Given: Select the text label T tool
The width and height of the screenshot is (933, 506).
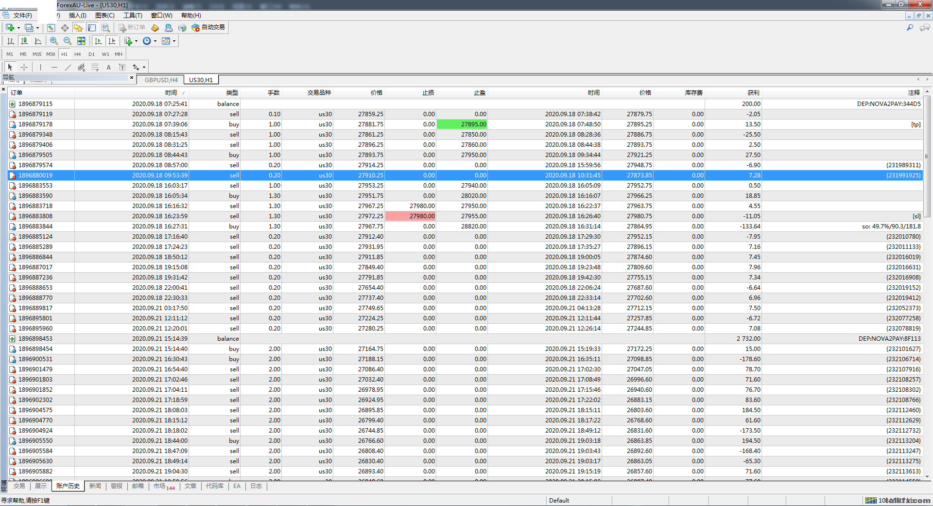Looking at the screenshot, I should click(122, 68).
